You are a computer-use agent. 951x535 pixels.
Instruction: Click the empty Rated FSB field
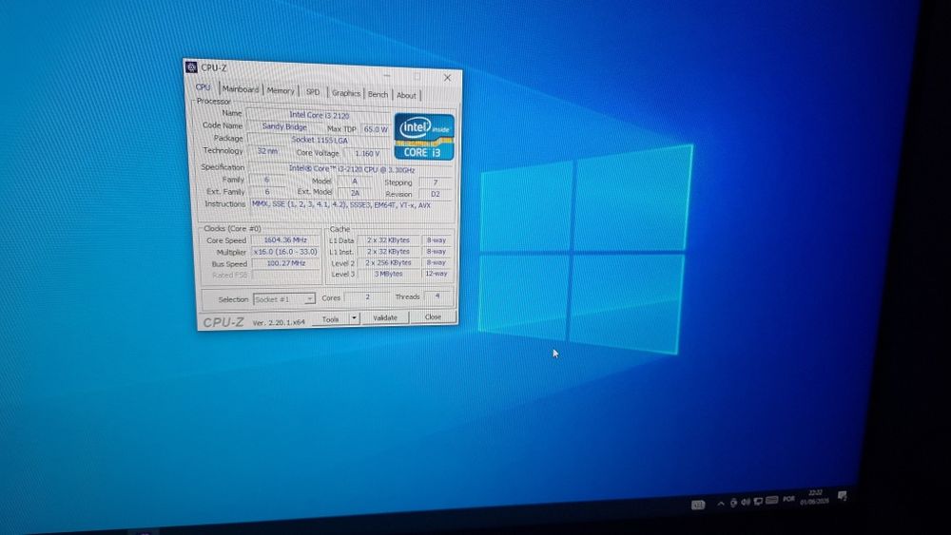pyautogui.click(x=285, y=275)
